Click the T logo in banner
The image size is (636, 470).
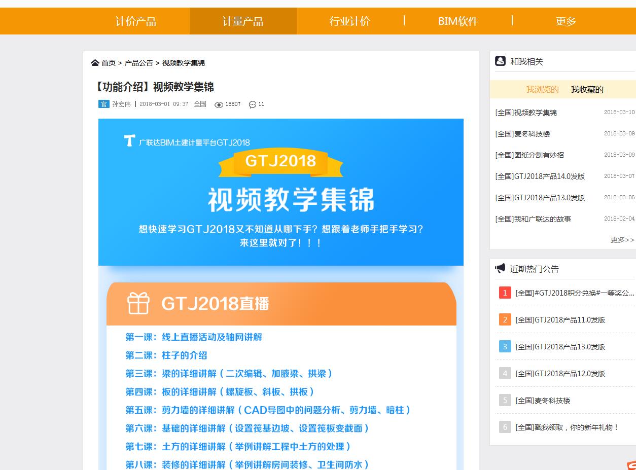click(x=129, y=140)
